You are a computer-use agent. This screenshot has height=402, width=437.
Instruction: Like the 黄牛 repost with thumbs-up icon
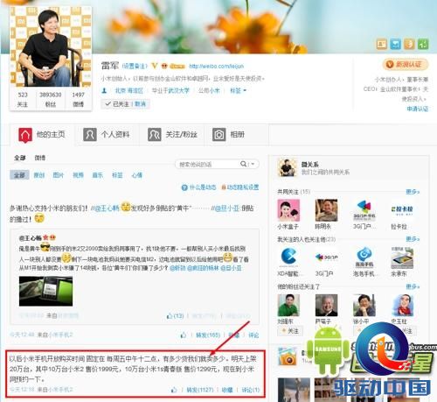[x=184, y=335]
